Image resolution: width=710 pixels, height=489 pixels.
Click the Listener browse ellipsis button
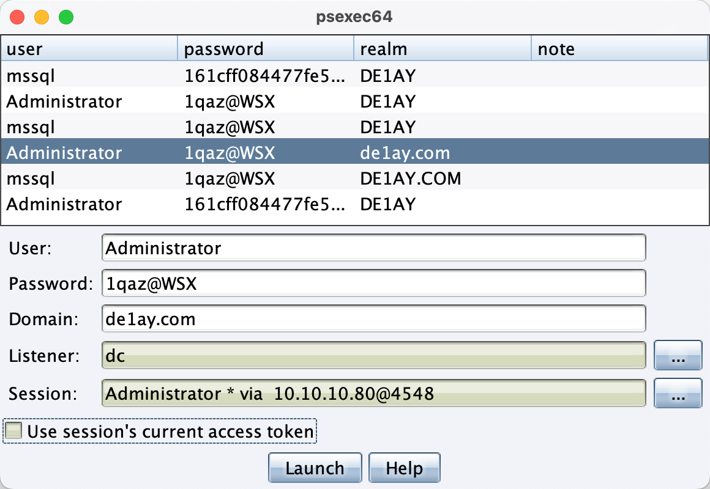678,356
